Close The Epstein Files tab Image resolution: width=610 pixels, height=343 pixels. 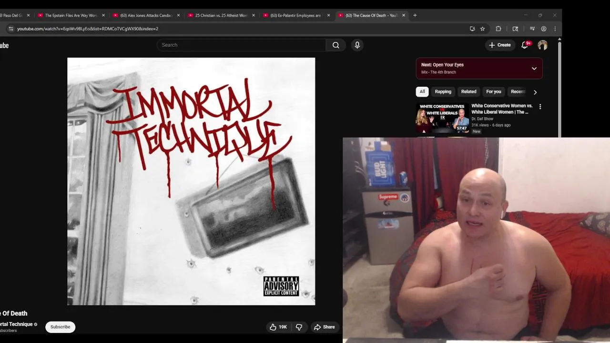(103, 15)
